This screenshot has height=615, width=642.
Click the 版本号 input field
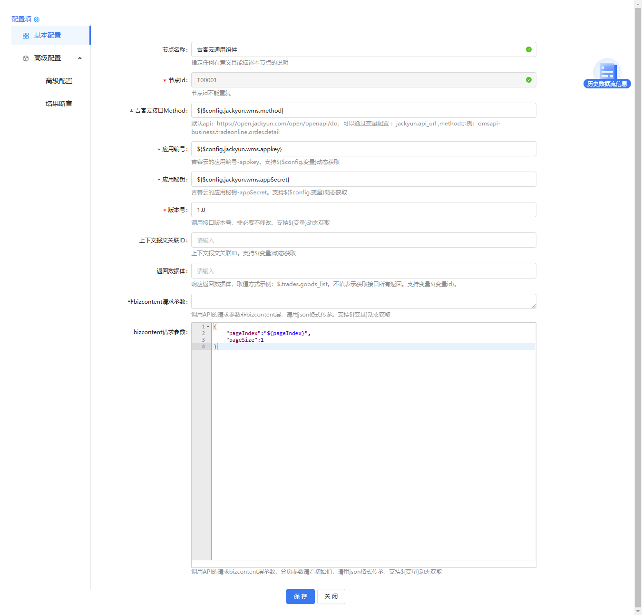click(x=363, y=210)
